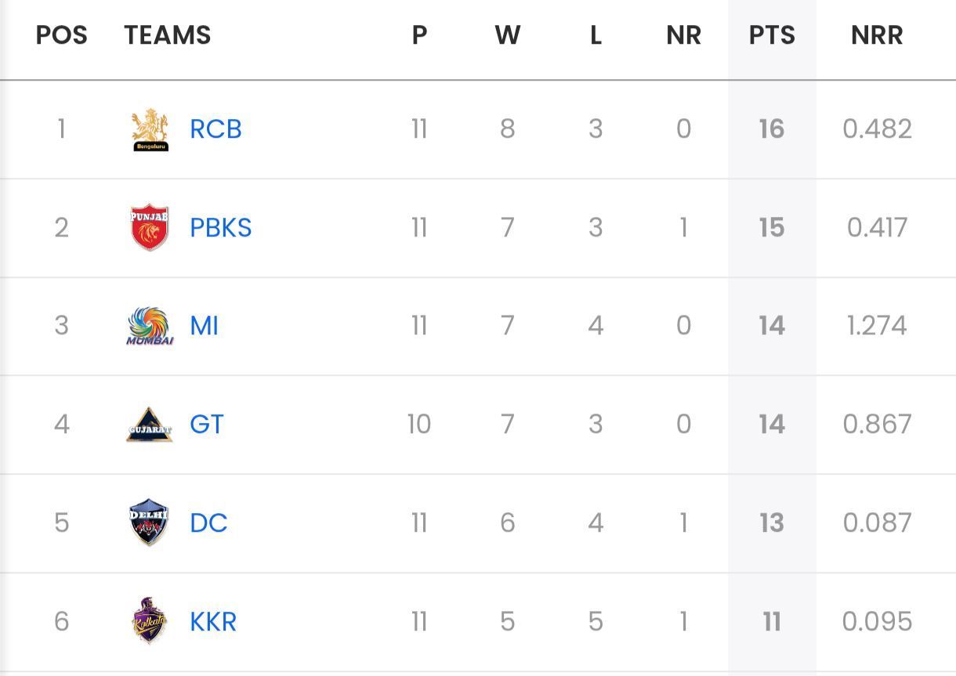
Task: Open the RCB team link
Action: point(215,129)
